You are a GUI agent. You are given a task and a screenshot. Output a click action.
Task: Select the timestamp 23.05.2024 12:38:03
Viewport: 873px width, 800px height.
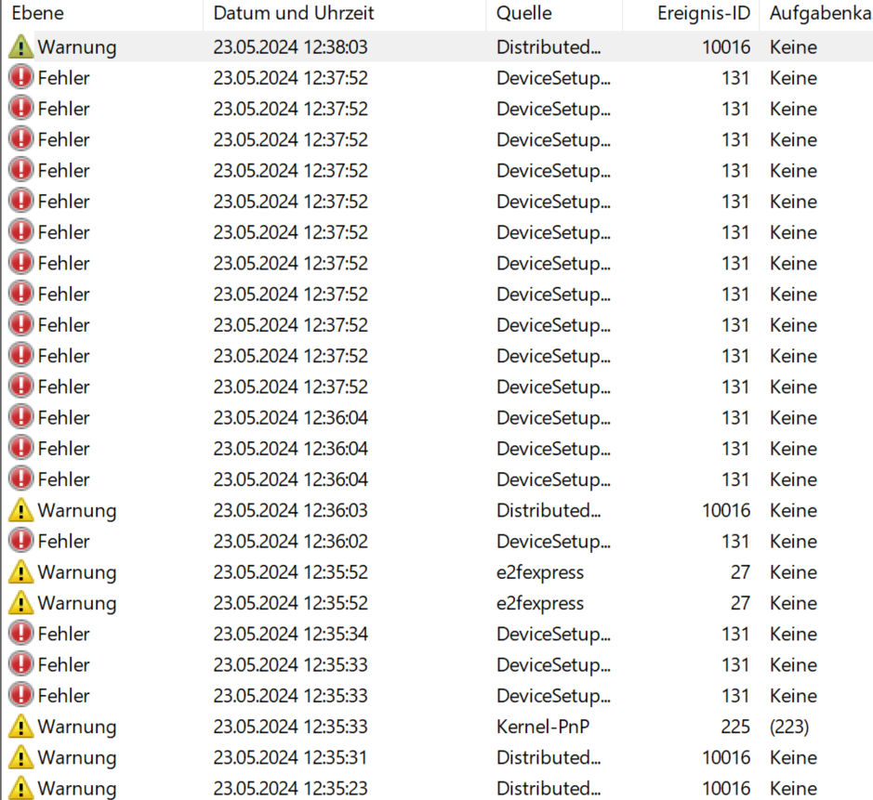point(290,47)
